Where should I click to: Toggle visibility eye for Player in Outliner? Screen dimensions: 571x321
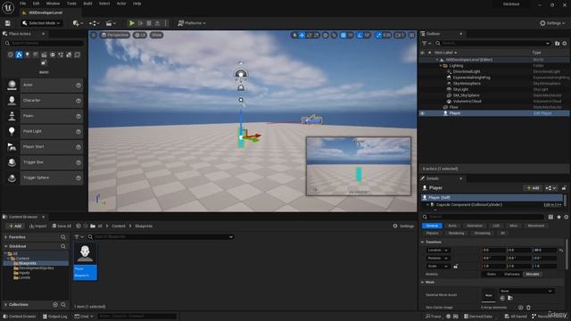(x=422, y=113)
